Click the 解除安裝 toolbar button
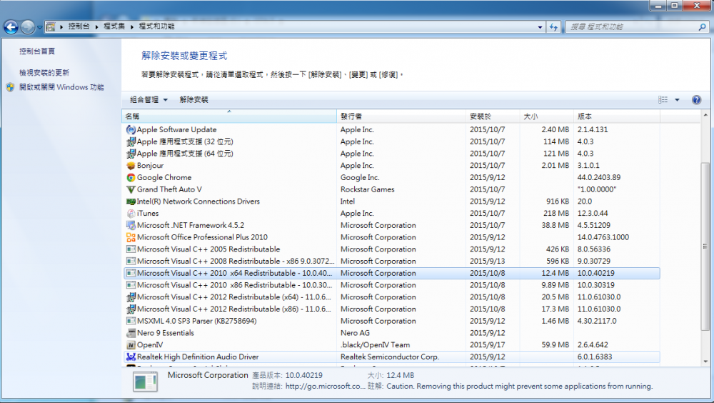The image size is (714, 403). pyautogui.click(x=194, y=100)
